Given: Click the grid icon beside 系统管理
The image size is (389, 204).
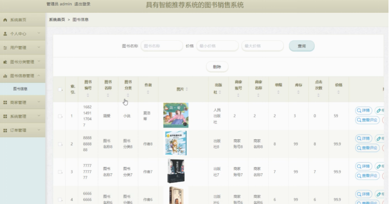Looking at the screenshot, I should tap(5, 116).
